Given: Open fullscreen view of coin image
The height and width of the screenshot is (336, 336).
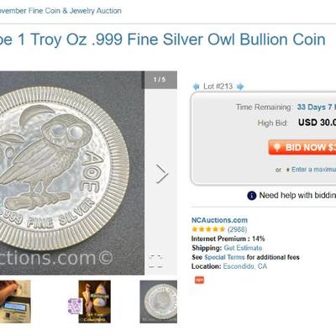Looking at the screenshot, I should pyautogui.click(x=155, y=261).
